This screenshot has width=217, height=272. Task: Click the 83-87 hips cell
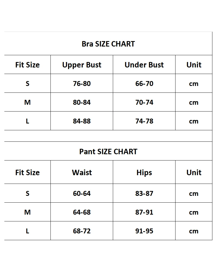click(x=144, y=193)
